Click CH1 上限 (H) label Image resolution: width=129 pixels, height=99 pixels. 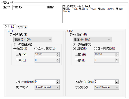point(21,55)
